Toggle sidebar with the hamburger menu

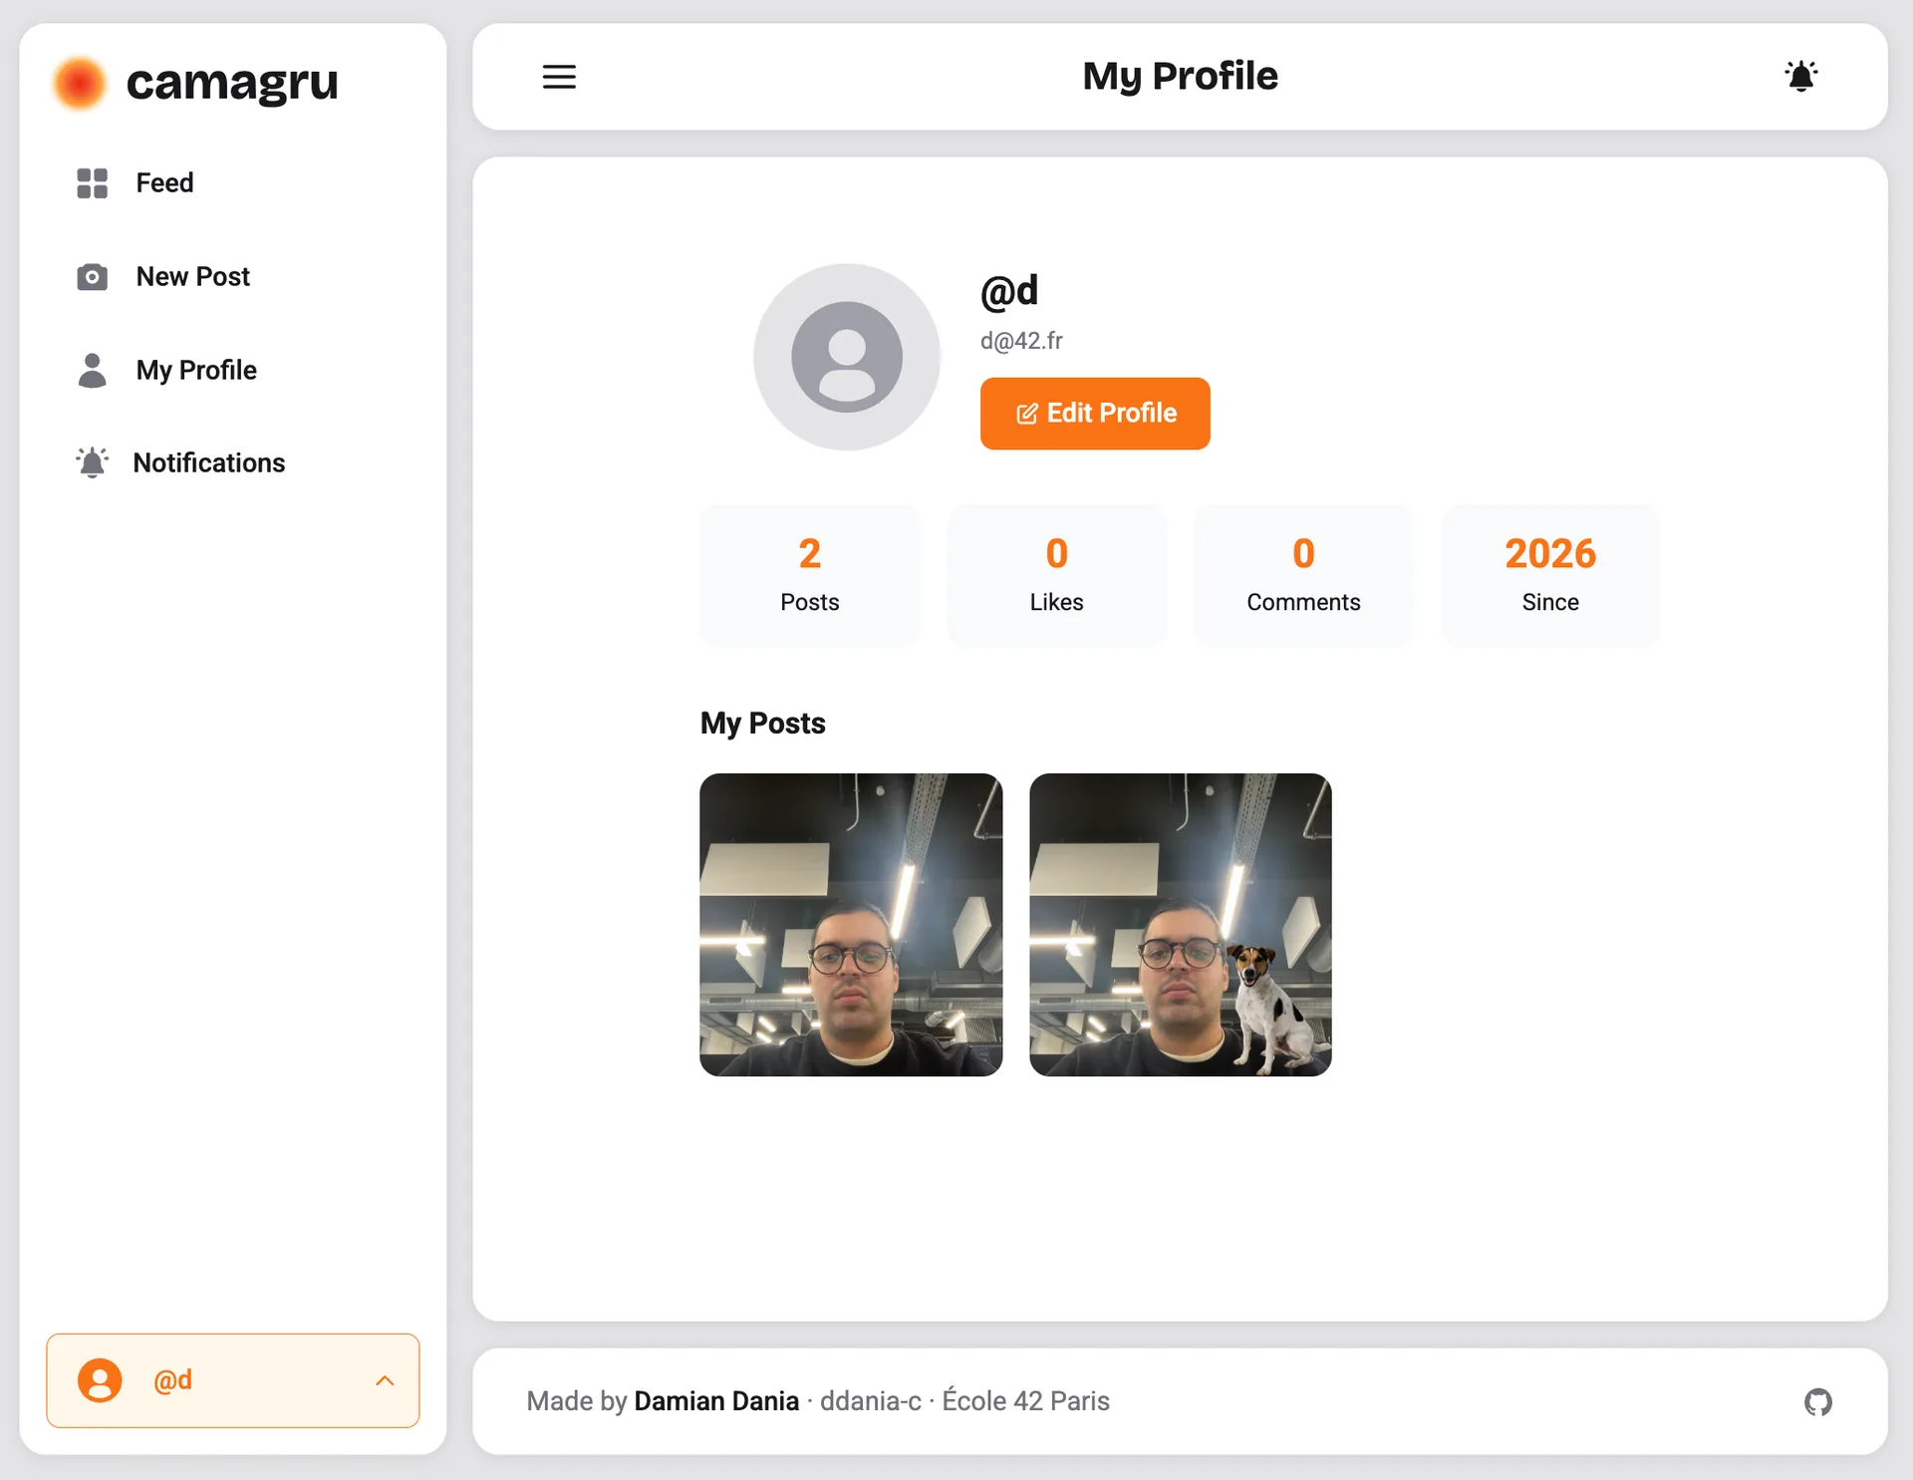(559, 77)
